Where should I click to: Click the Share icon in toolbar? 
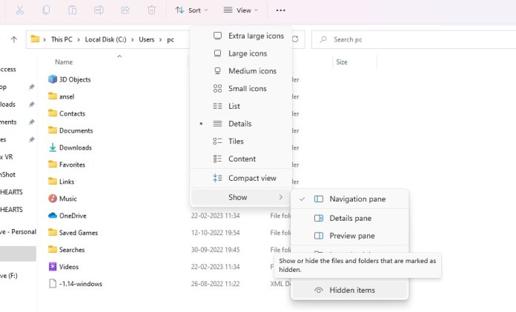point(125,10)
